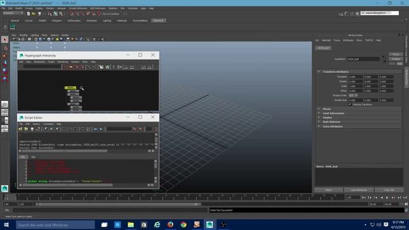
Task: Choose the Lasso select tool in the toolbox
Action: tap(4, 48)
